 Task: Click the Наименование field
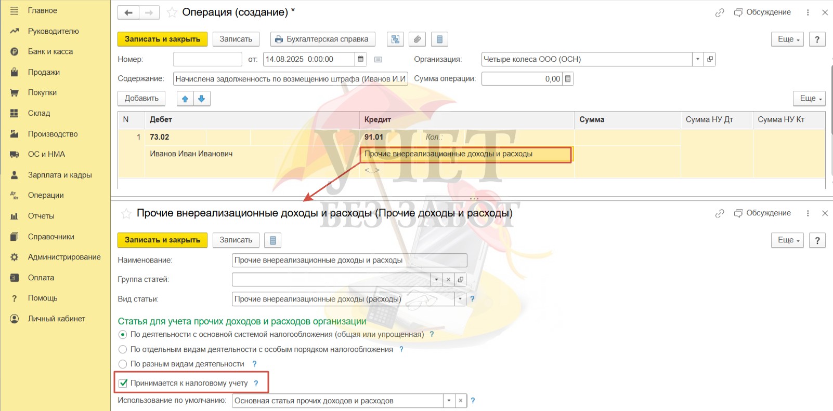point(349,260)
